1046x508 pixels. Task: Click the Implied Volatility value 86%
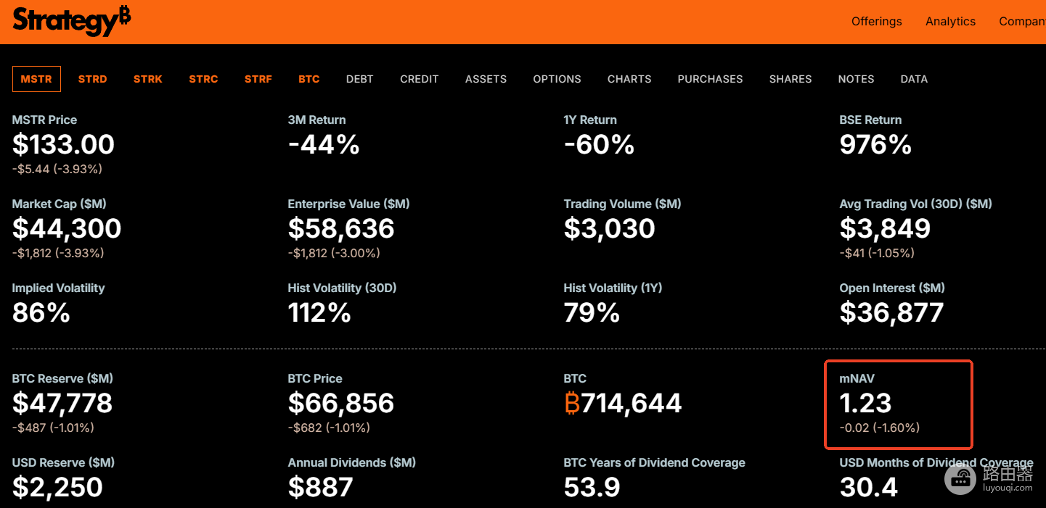tap(41, 313)
